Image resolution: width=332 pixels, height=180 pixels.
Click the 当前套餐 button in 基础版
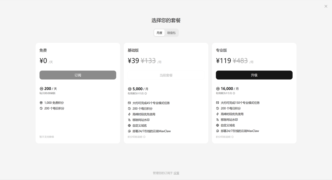pos(166,75)
